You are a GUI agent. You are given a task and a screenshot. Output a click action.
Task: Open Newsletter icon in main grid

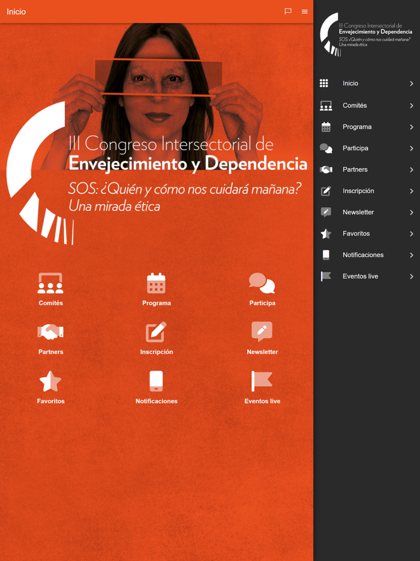262,332
